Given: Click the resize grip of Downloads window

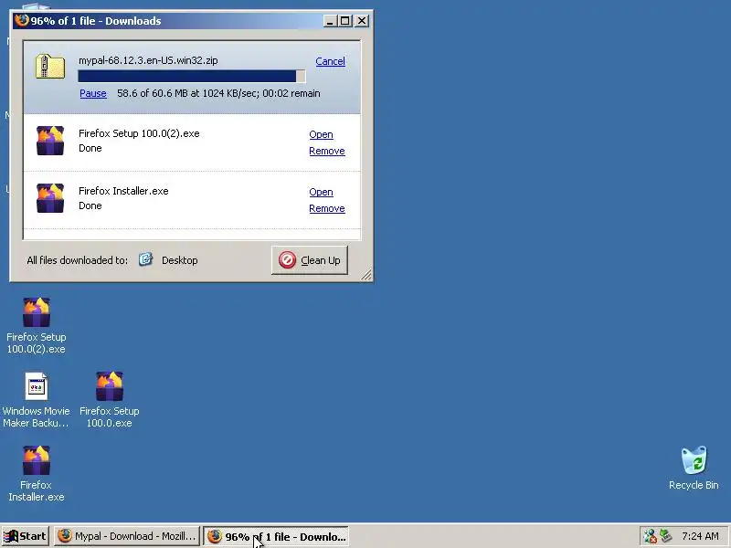Looking at the screenshot, I should pyautogui.click(x=367, y=276).
